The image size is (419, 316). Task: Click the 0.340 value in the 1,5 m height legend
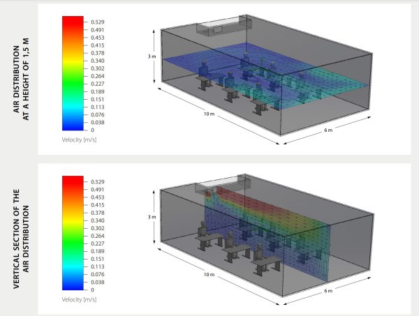98,61
